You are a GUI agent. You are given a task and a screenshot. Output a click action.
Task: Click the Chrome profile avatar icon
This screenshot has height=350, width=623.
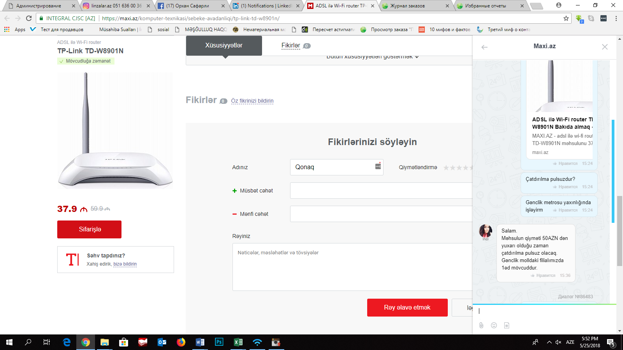[x=559, y=5]
